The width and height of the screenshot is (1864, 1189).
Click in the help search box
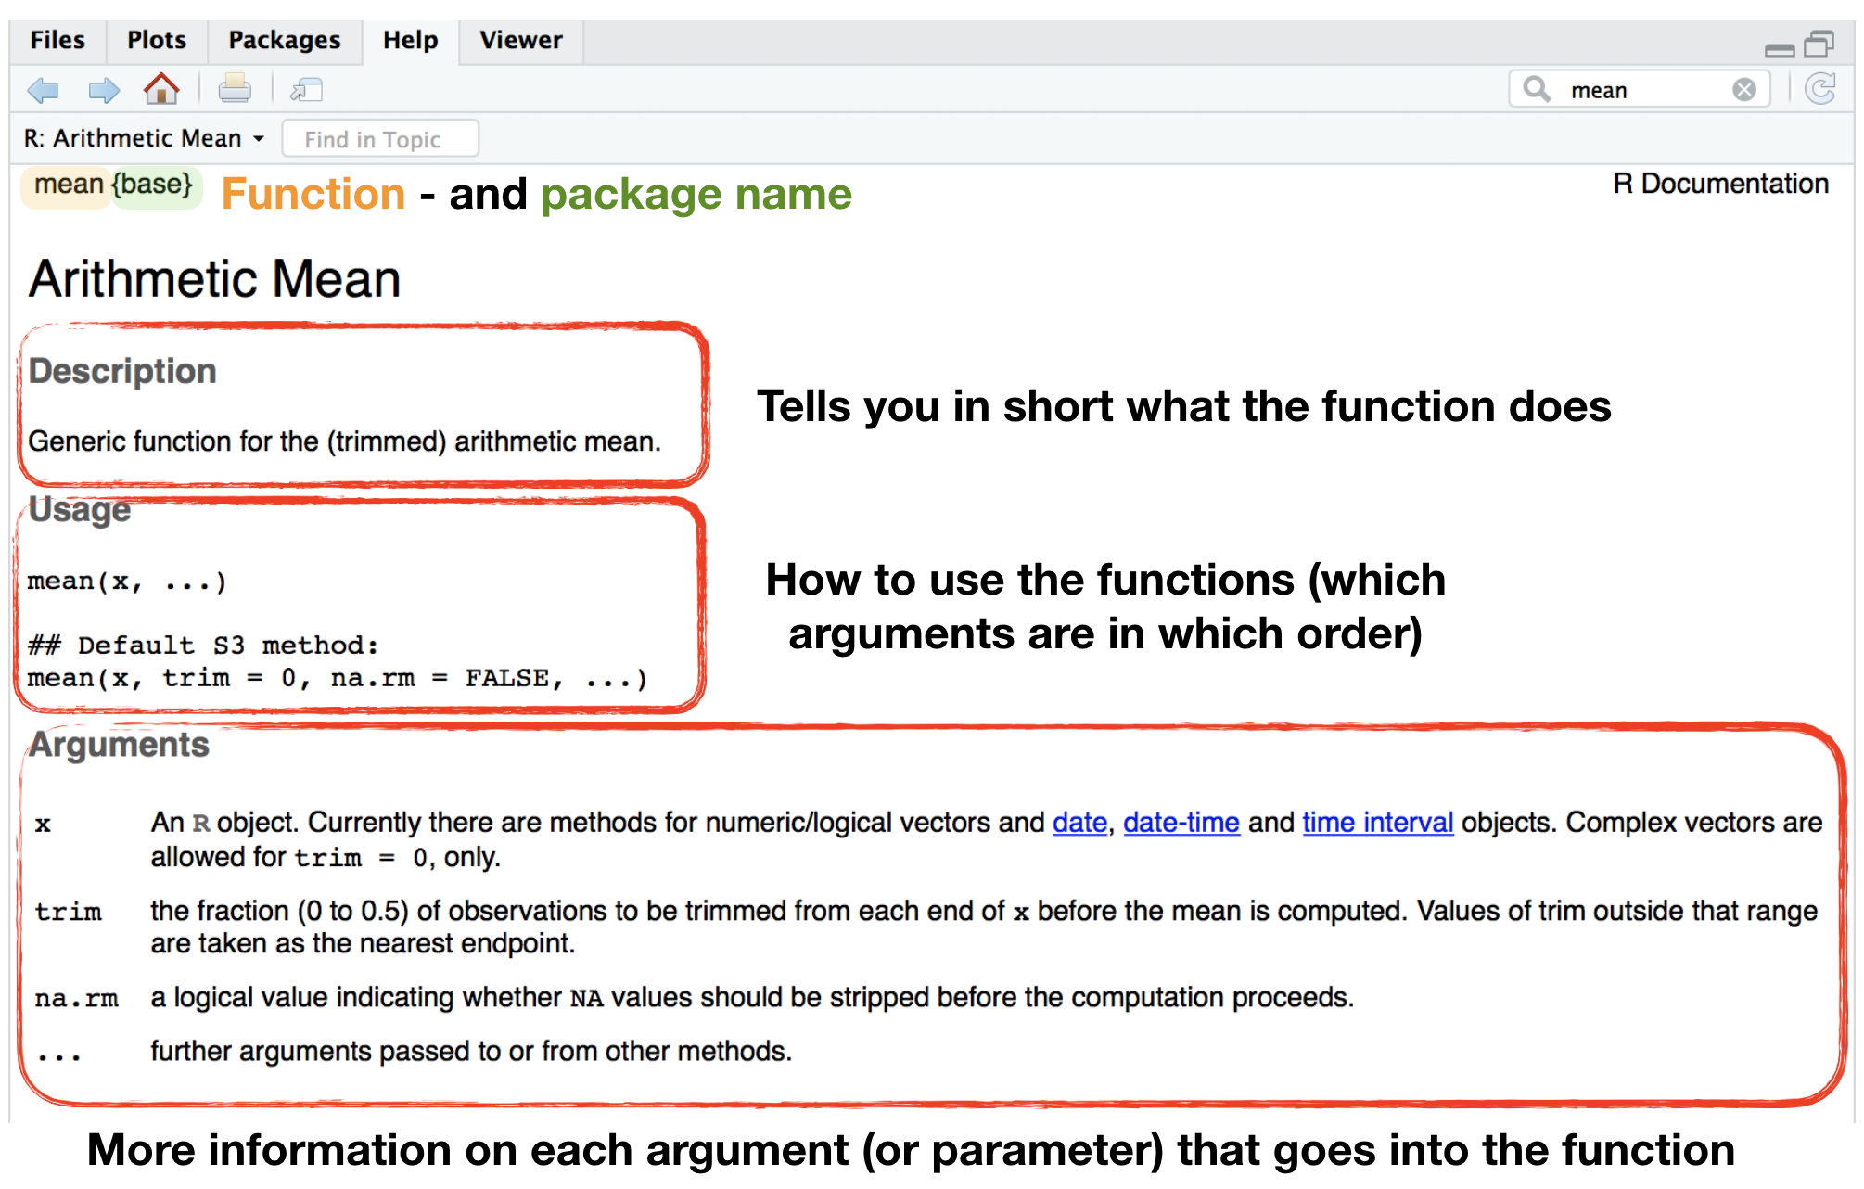[x=1641, y=90]
